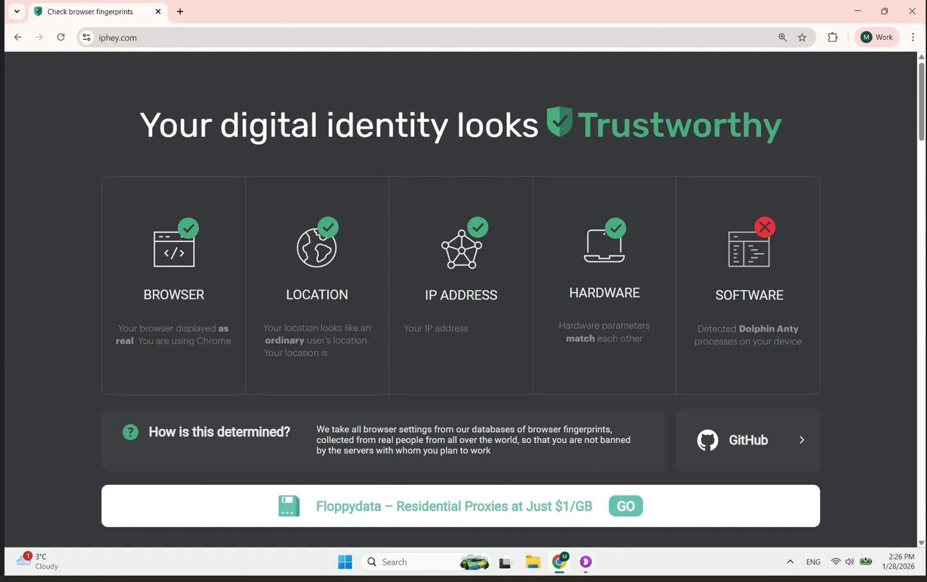Click the Hardware parameters match text
Image resolution: width=927 pixels, height=582 pixels.
click(604, 332)
